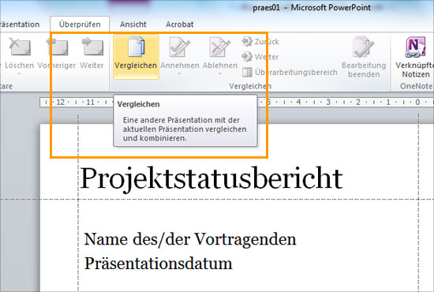Open Verknüpfte Notizen OneNote icon
This screenshot has width=434, height=292.
click(415, 47)
